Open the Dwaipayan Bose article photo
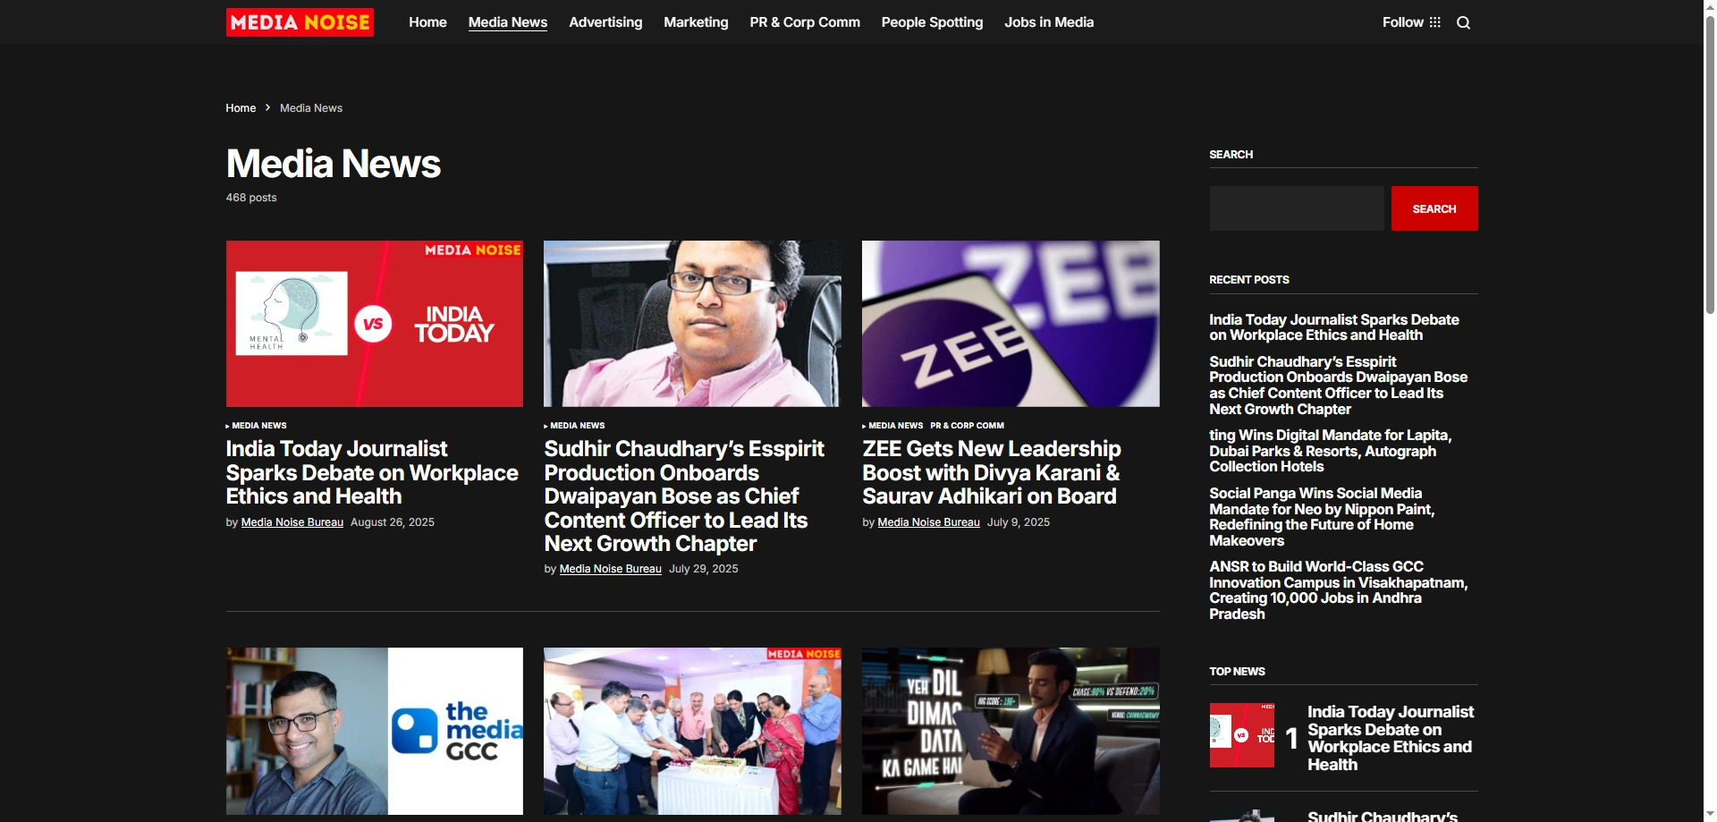Image resolution: width=1717 pixels, height=822 pixels. [x=692, y=324]
